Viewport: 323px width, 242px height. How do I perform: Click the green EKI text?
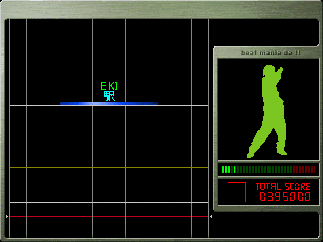(109, 86)
